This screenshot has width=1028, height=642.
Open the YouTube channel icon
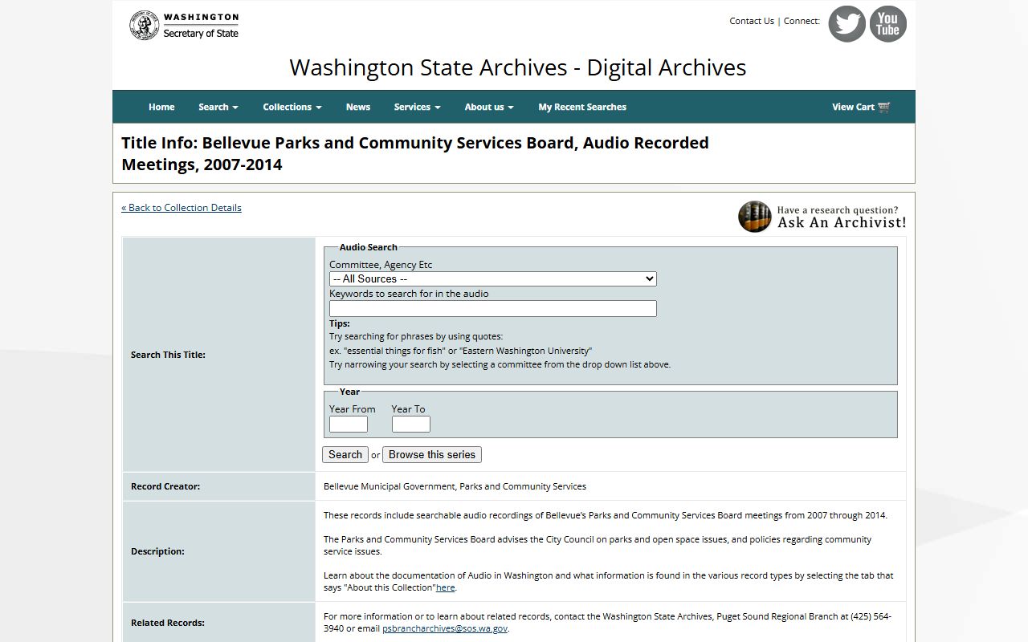[x=887, y=24]
